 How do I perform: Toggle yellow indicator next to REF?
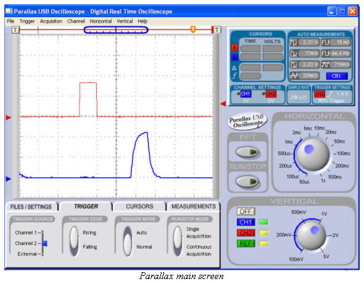click(x=263, y=243)
